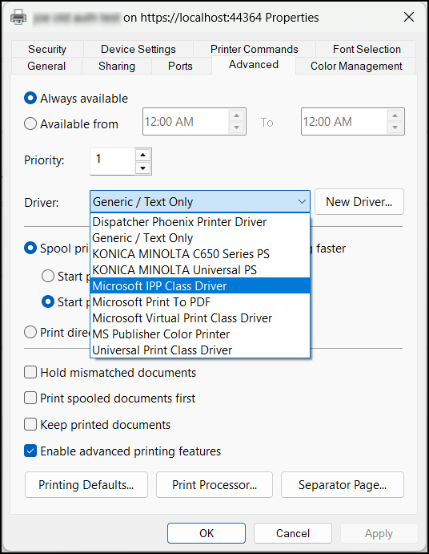The width and height of the screenshot is (429, 554).
Task: Collapse the Driver combo box
Action: coord(302,202)
